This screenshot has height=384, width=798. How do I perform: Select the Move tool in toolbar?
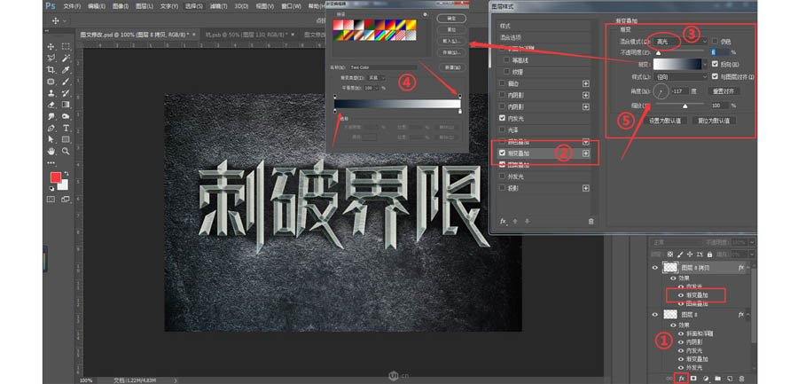[x=51, y=46]
